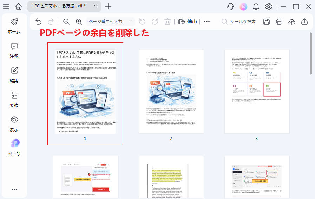Open the ページ番号を入力 dropdown

(x=110, y=22)
